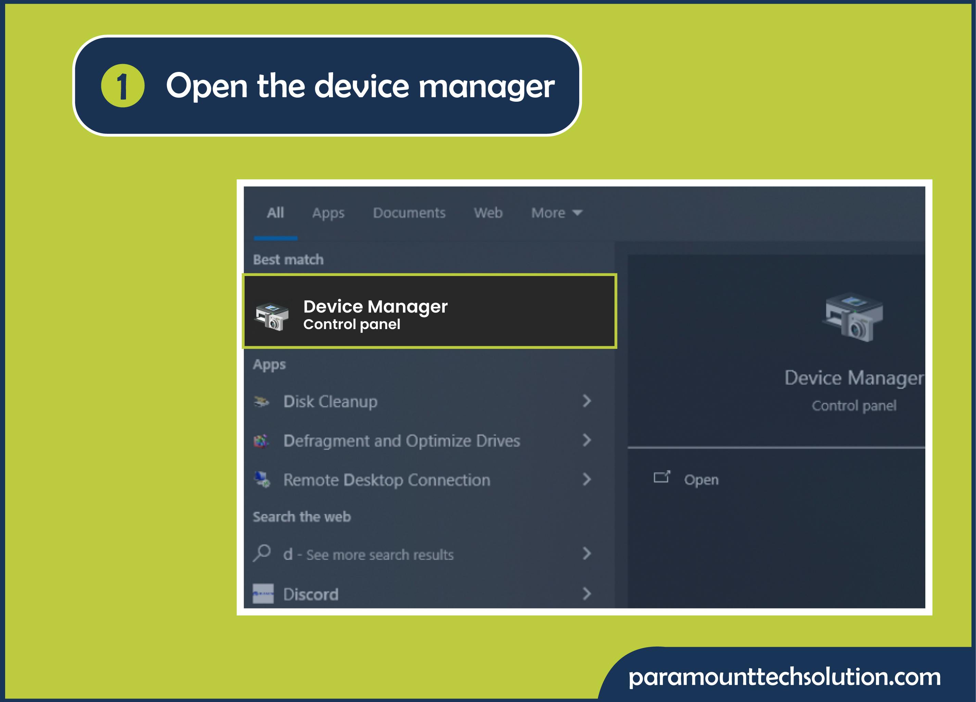Click the Disk Cleanup icon
Image resolution: width=976 pixels, height=702 pixels.
pyautogui.click(x=261, y=402)
